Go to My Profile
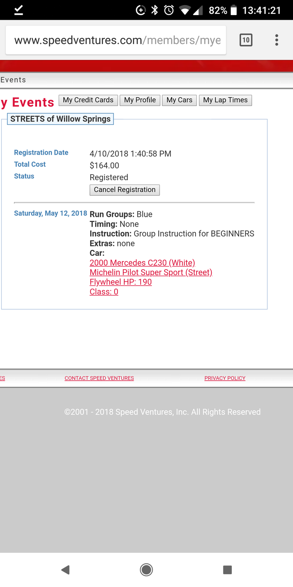This screenshot has height=587, width=293. 140,100
